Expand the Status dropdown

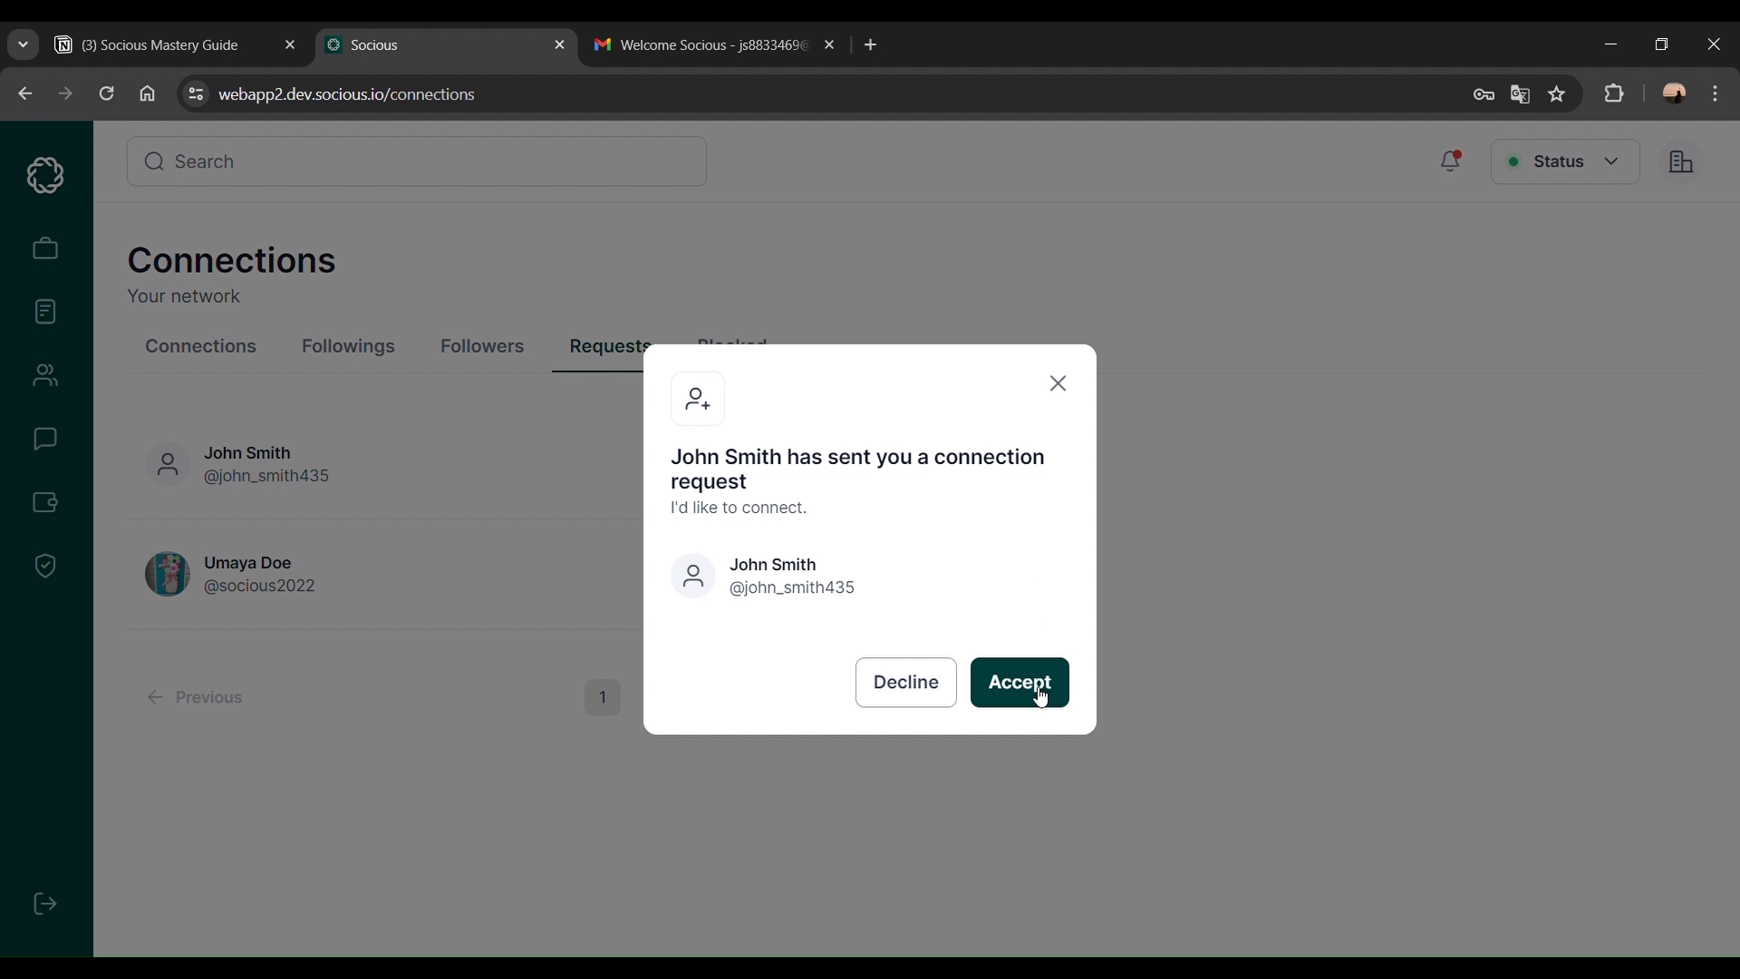coord(1565,162)
